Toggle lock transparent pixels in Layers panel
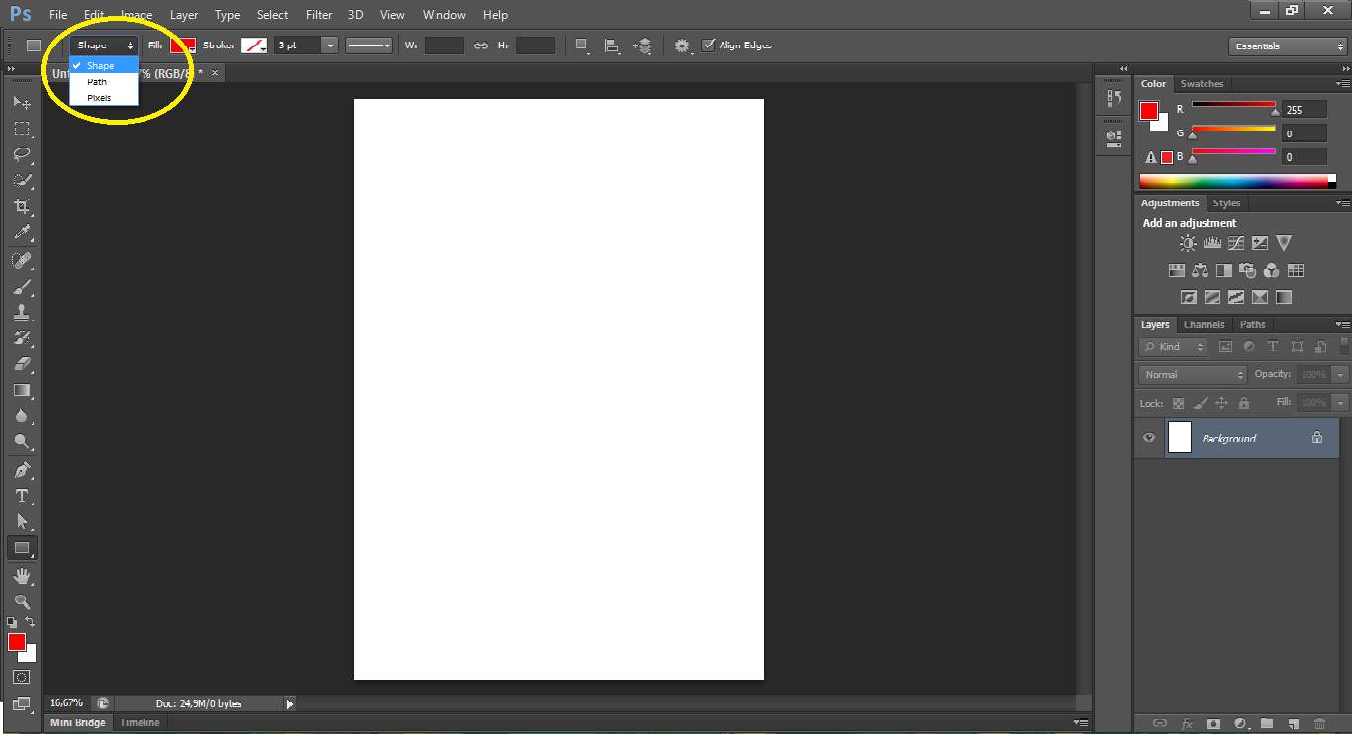This screenshot has width=1352, height=734. click(1178, 402)
